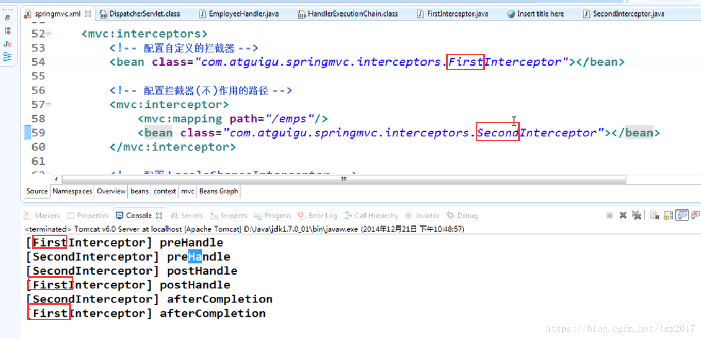This screenshot has width=701, height=339.
Task: Open the hierarchy view icon in the left sidebar
Action: coord(7,31)
